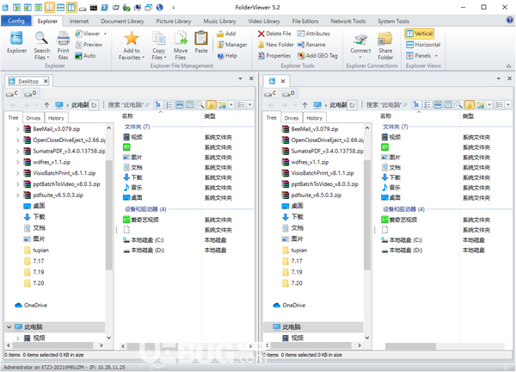Open the Connect dropdown menu
The width and height of the screenshot is (516, 372).
(360, 58)
